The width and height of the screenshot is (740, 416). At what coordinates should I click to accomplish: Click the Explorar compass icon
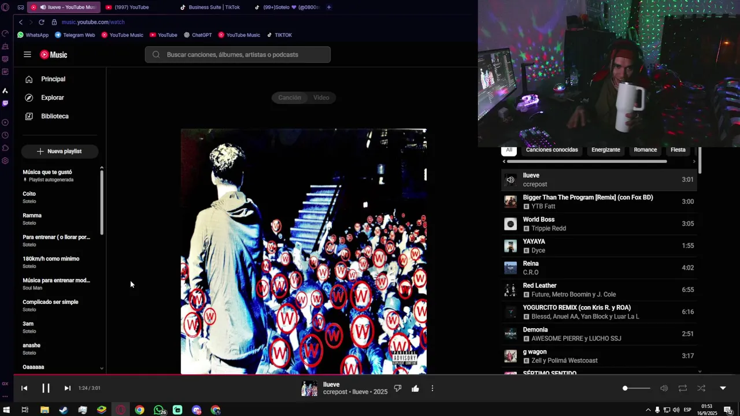(29, 98)
